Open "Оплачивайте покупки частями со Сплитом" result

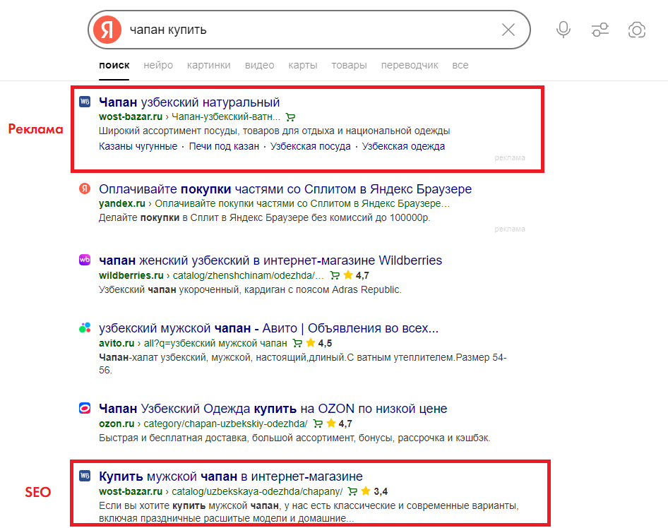(x=285, y=189)
